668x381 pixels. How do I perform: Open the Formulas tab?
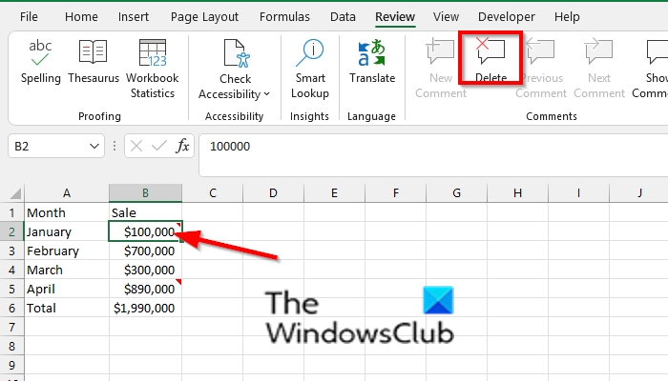tap(284, 17)
